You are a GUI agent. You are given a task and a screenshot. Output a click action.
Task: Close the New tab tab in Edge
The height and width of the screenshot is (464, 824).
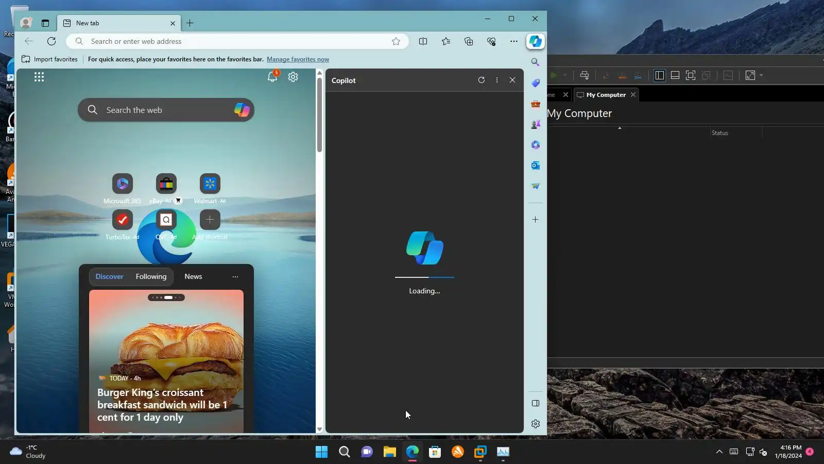click(173, 23)
